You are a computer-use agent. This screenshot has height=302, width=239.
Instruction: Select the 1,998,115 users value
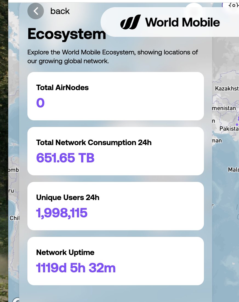point(62,213)
